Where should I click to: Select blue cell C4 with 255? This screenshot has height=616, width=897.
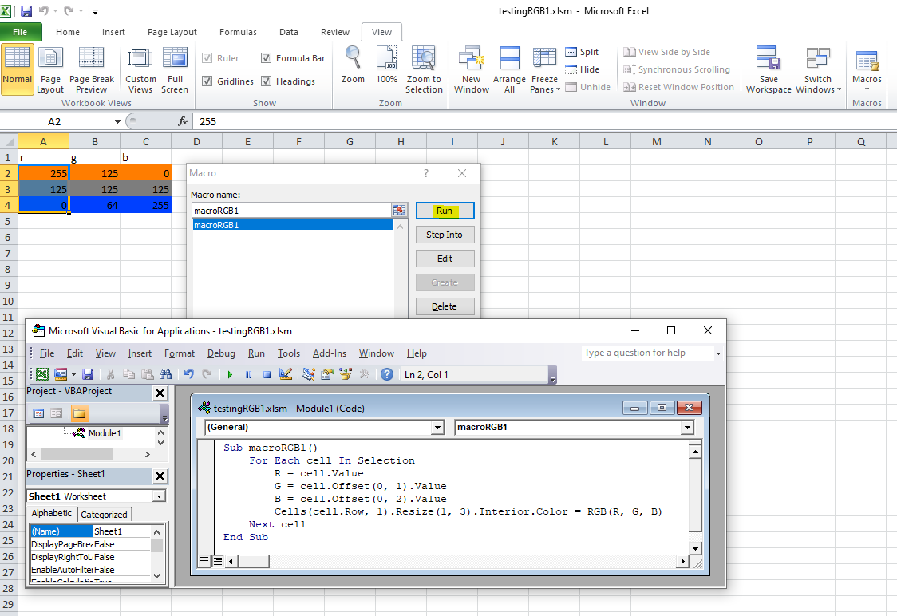(x=145, y=205)
